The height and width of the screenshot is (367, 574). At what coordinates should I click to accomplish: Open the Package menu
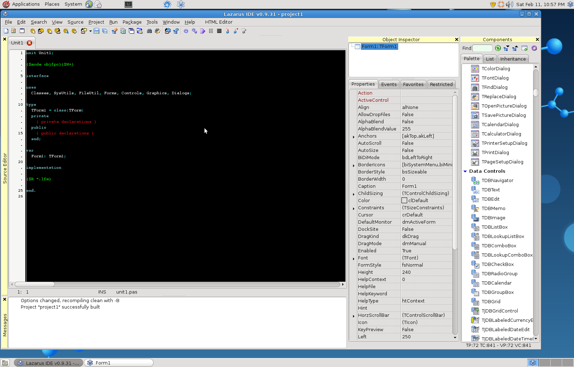132,22
